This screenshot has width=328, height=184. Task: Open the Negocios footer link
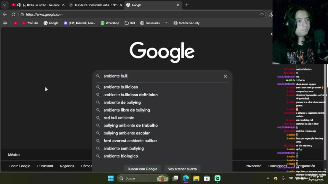67,166
